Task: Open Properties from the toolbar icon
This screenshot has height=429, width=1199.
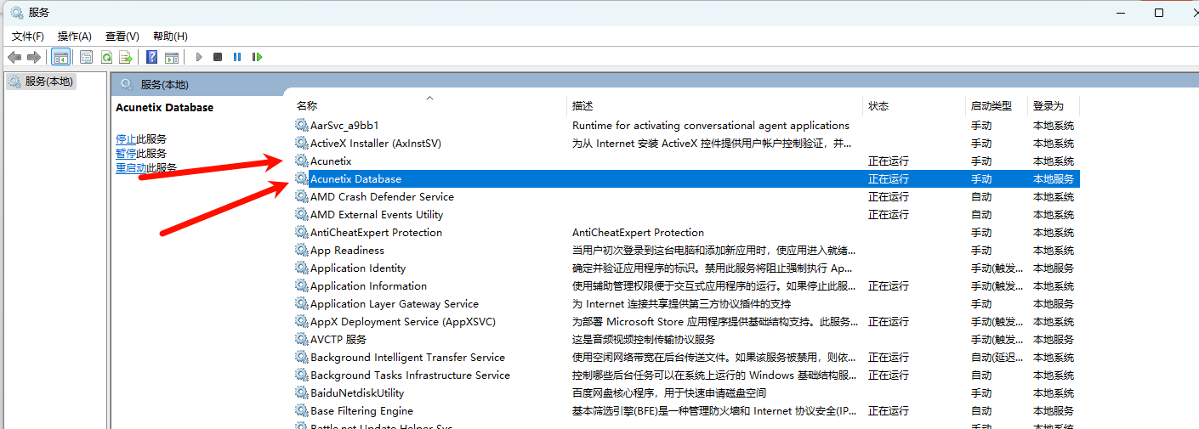Action: click(86, 57)
